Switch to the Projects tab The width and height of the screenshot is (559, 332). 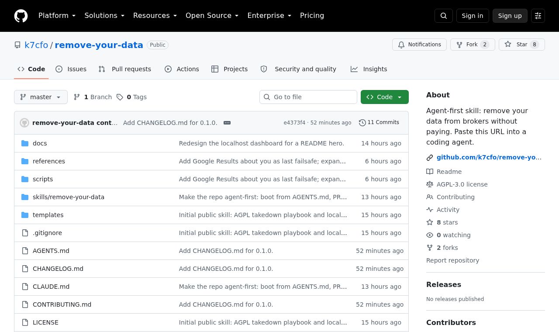(x=229, y=69)
